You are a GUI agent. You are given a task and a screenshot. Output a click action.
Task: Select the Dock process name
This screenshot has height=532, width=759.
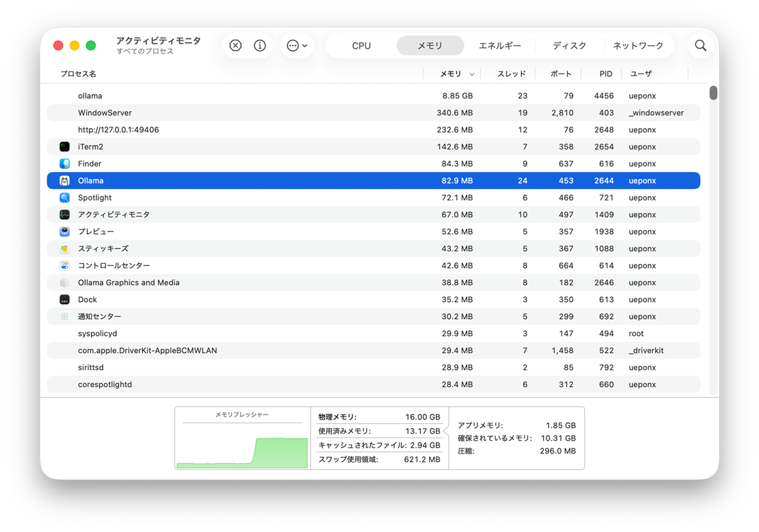click(x=88, y=299)
